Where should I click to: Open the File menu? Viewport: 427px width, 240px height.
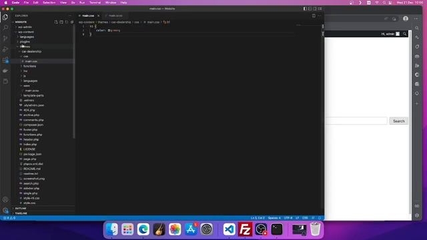point(26,3)
